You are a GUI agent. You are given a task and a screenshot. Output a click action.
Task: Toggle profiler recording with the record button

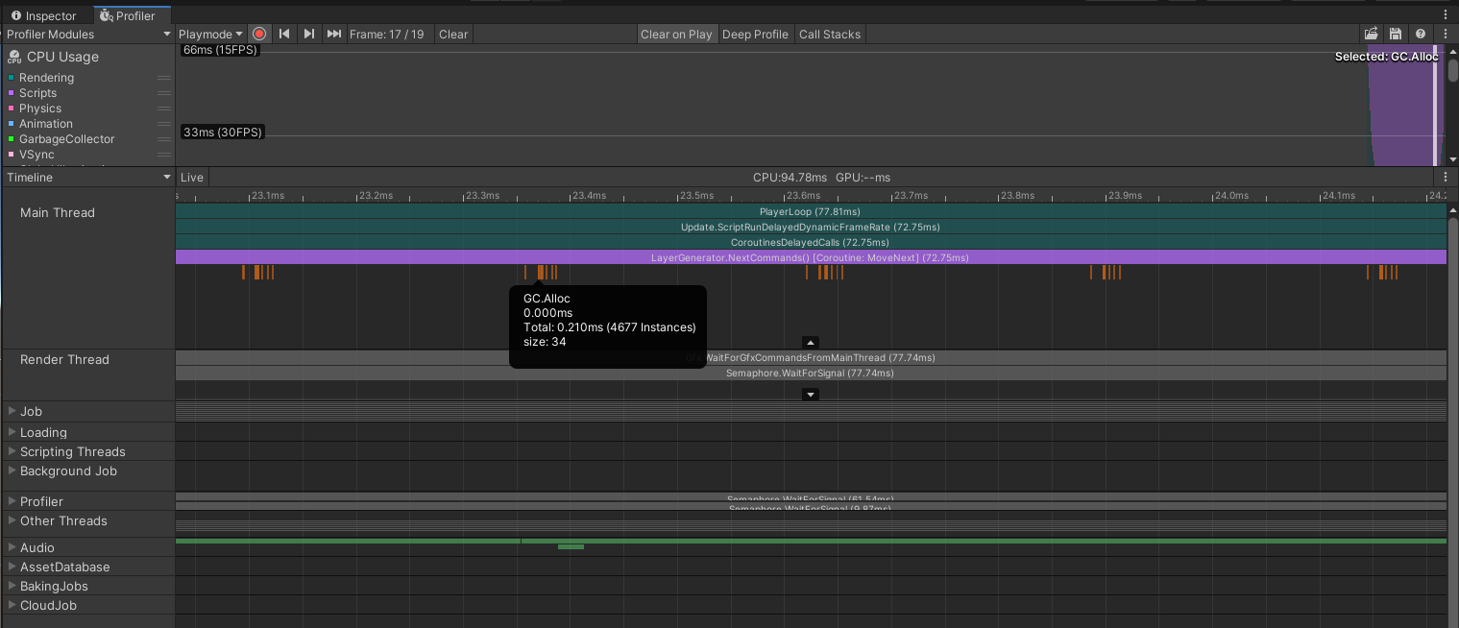259,34
